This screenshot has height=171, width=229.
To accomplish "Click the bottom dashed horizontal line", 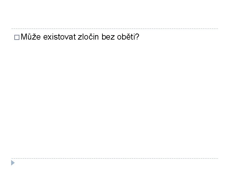I will [114, 158].
